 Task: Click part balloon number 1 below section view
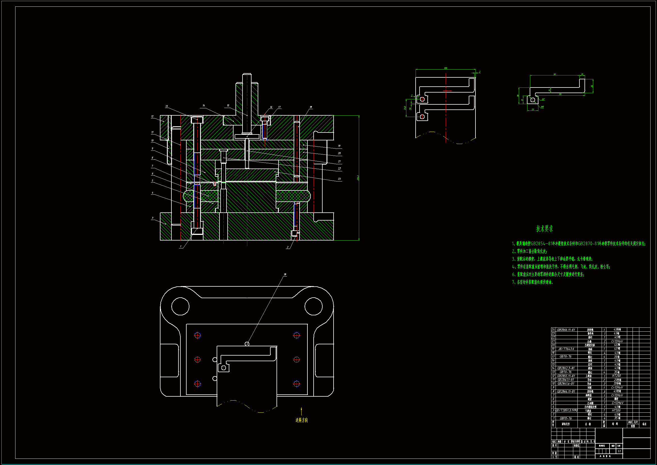[x=181, y=246]
